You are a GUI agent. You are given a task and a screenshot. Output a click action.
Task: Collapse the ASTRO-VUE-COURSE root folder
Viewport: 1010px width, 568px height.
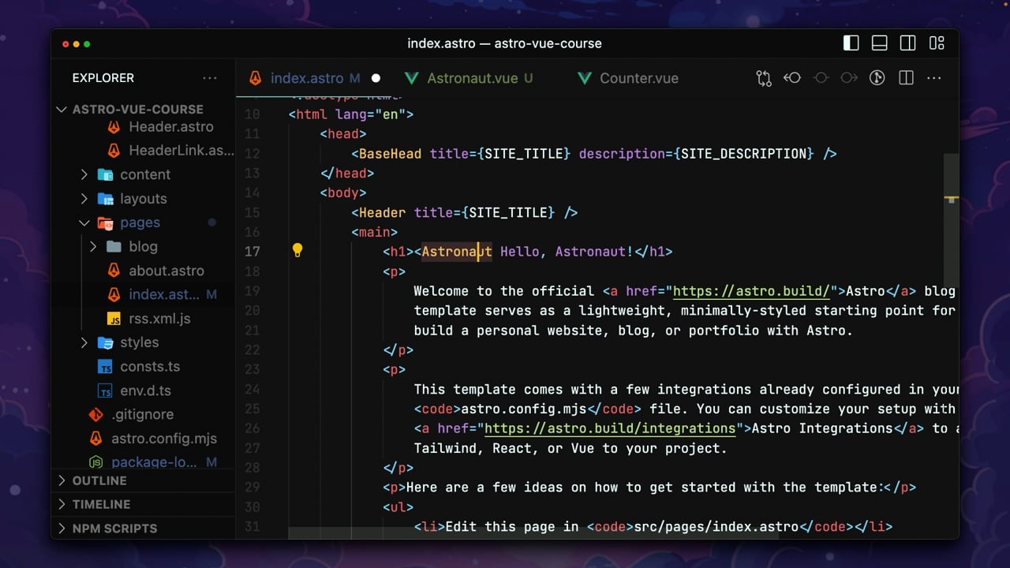pyautogui.click(x=62, y=109)
